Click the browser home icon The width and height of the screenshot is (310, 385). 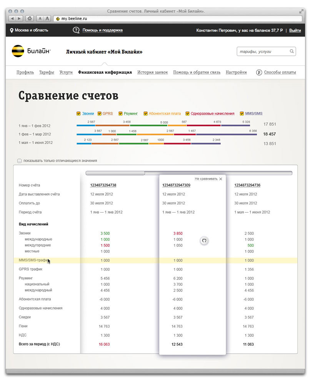click(30, 18)
